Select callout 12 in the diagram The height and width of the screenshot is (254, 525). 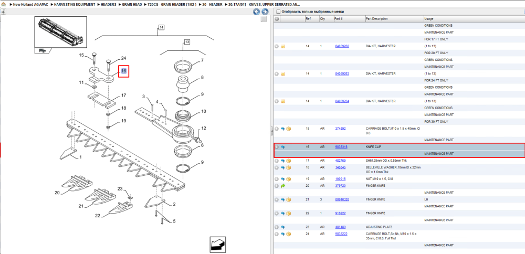(x=204, y=129)
